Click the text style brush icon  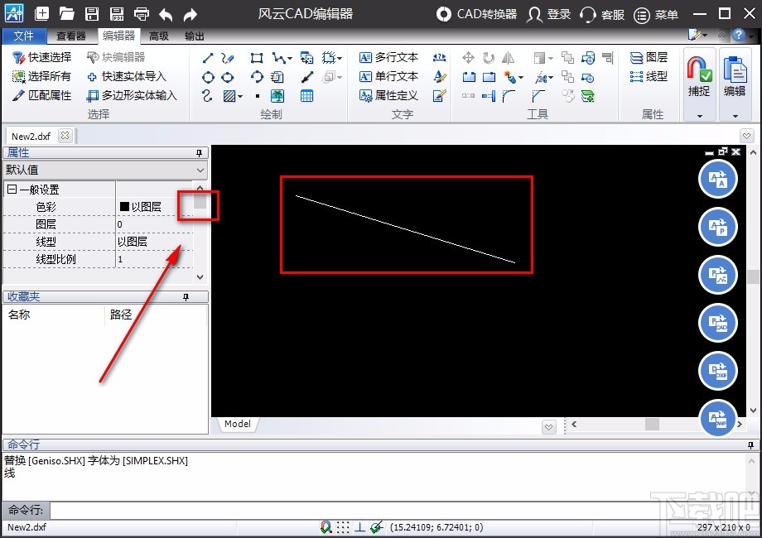coord(439,77)
